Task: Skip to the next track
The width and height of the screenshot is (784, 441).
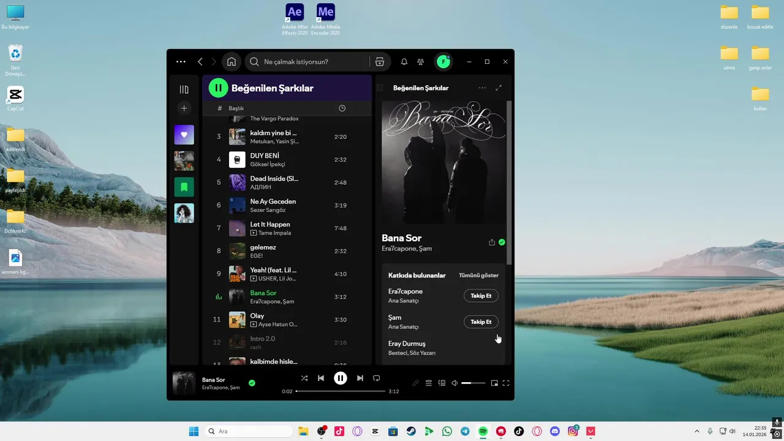Action: tap(360, 379)
